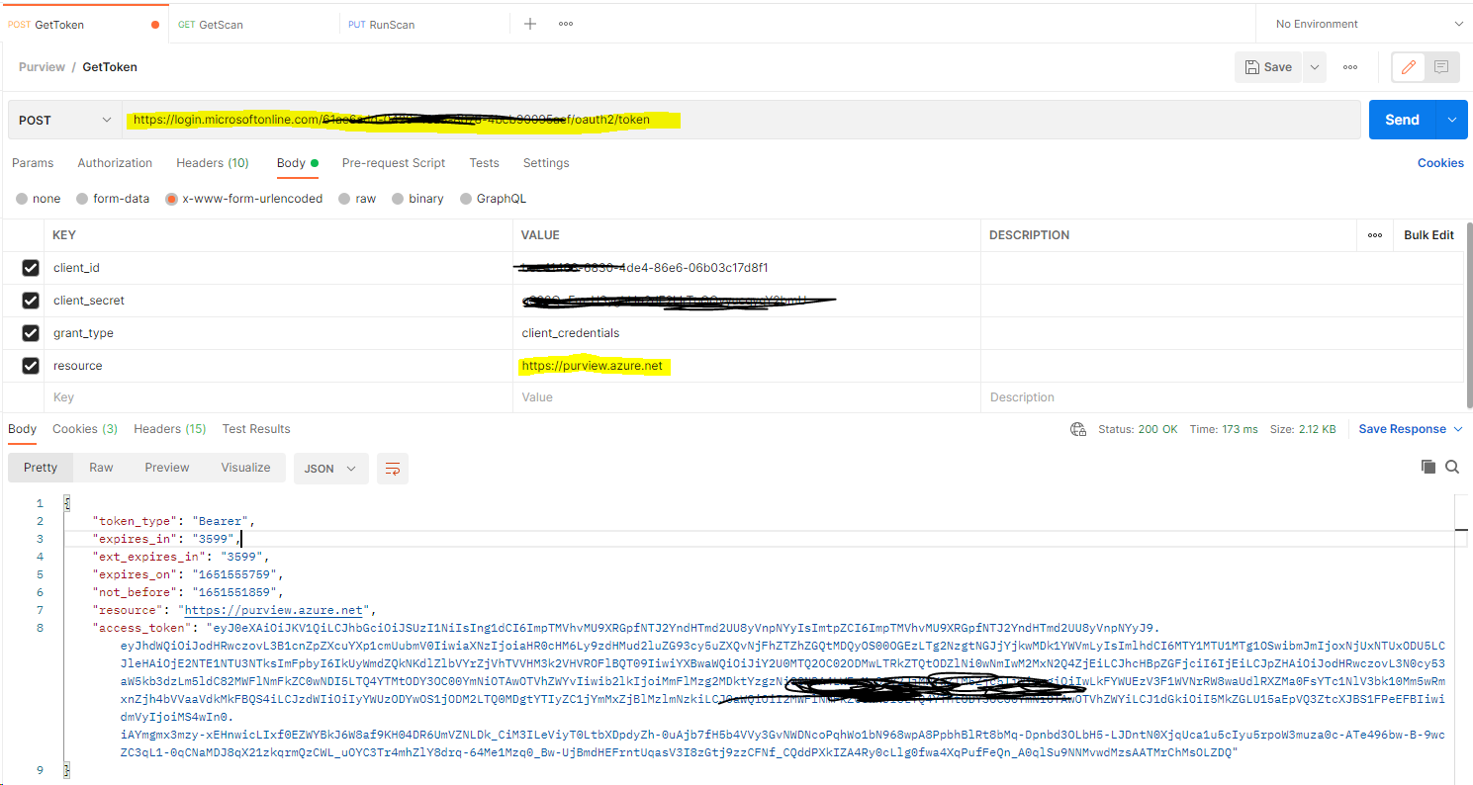Viewport: 1473px width, 785px height.
Task: Expand Save Response dropdown arrow
Action: (1456, 429)
